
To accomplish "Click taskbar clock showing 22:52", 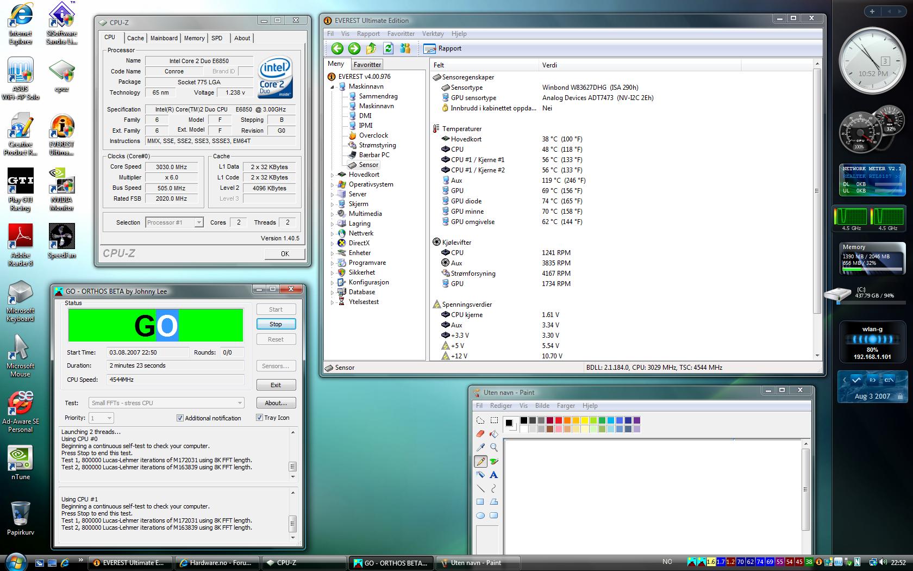I will [898, 562].
